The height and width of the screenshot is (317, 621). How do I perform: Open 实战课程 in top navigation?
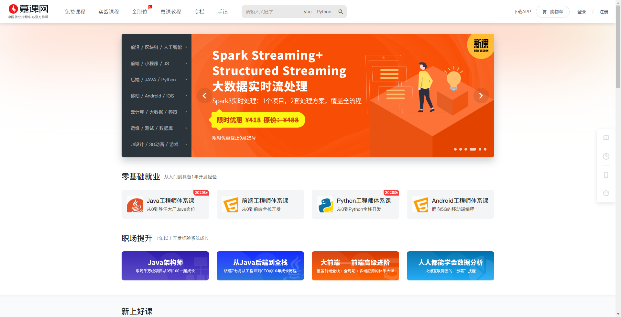109,12
